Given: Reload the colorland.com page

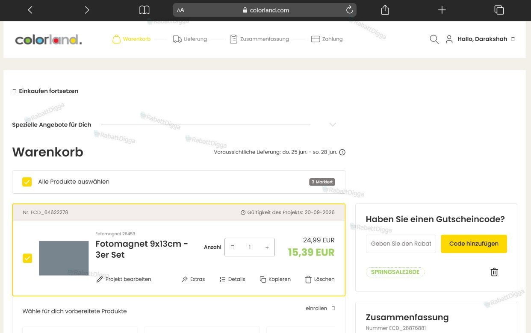Looking at the screenshot, I should click(349, 10).
